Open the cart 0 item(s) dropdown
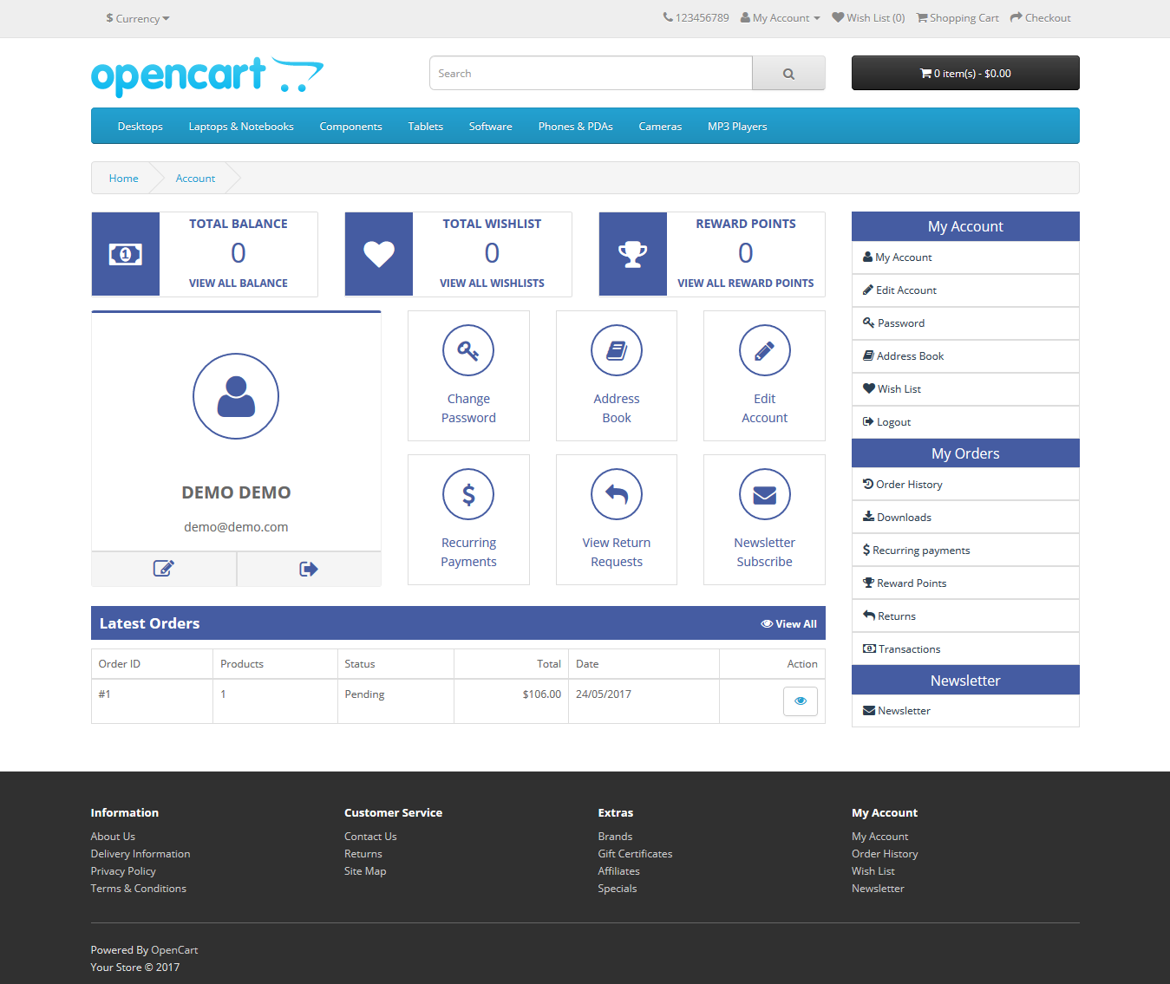Viewport: 1170px width, 984px height. (x=964, y=74)
